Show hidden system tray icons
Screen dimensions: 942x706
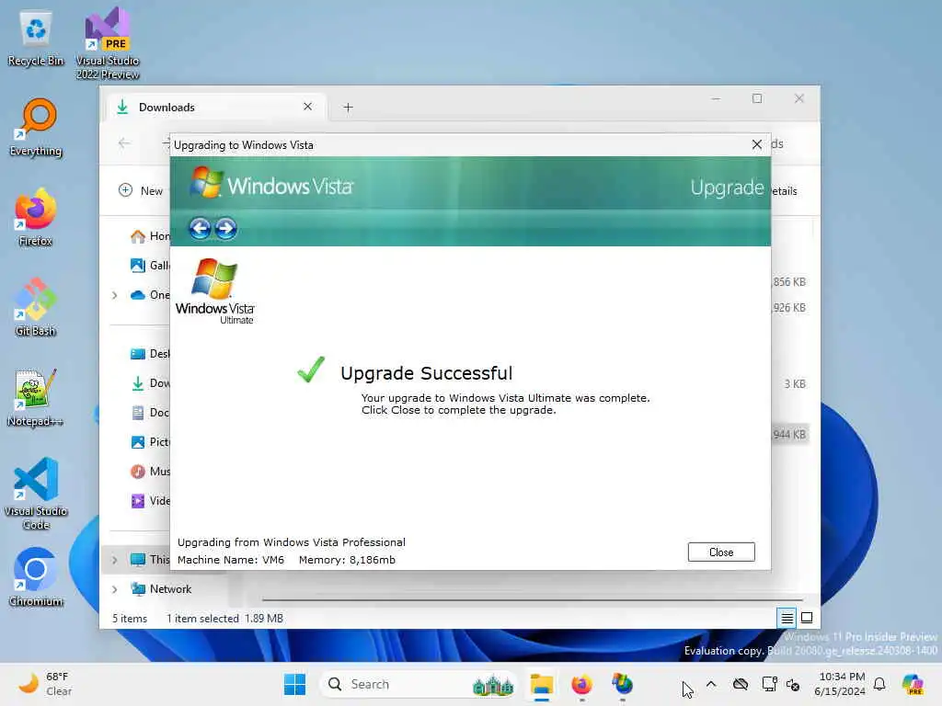click(711, 684)
